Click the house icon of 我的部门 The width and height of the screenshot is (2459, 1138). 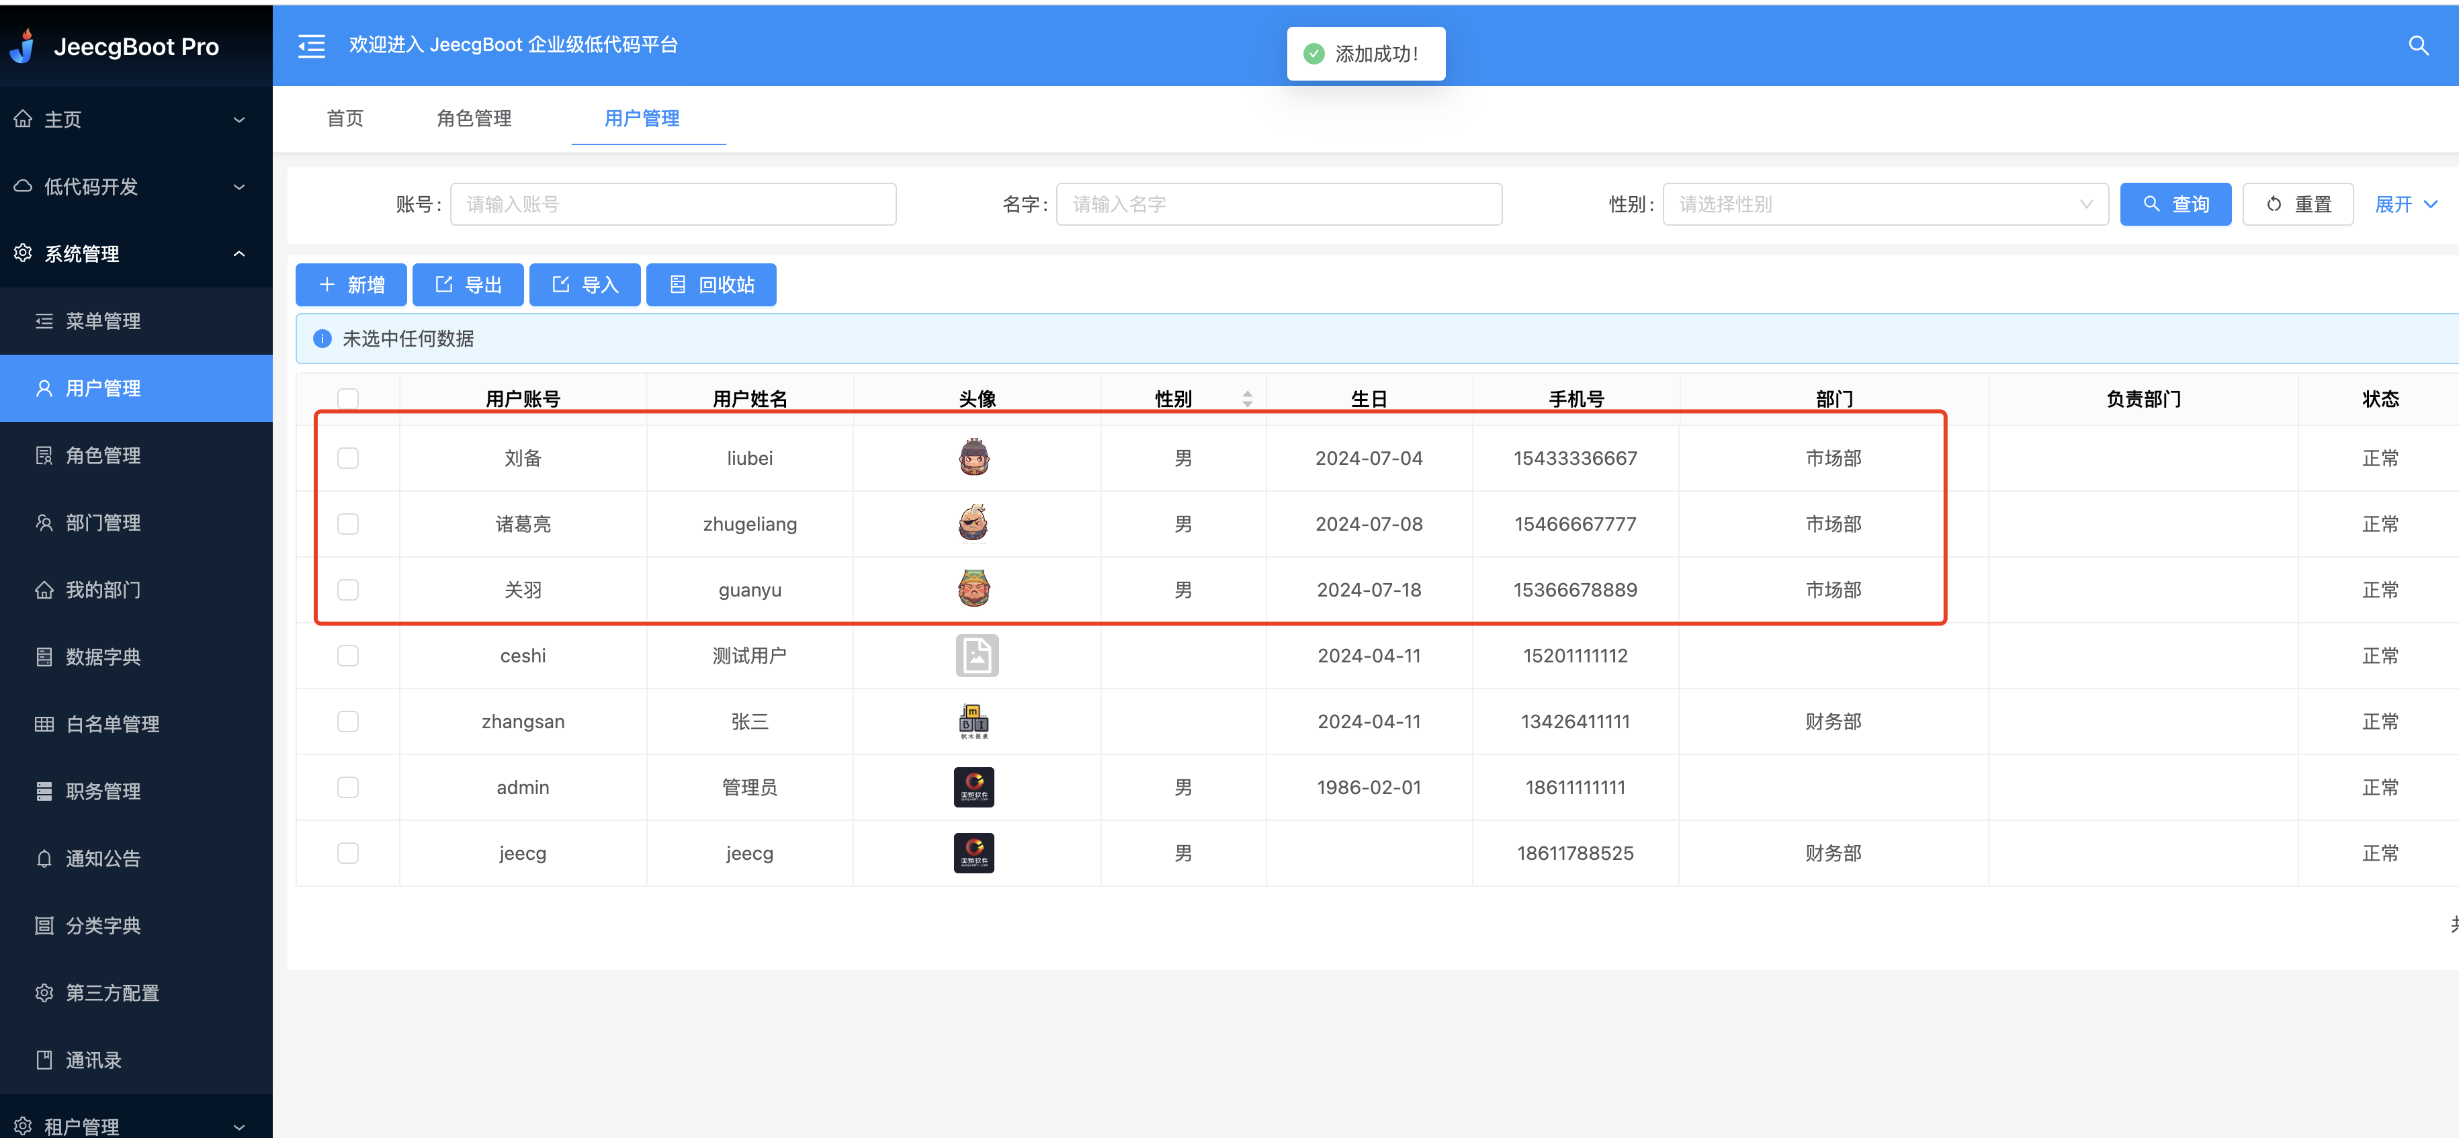click(44, 590)
